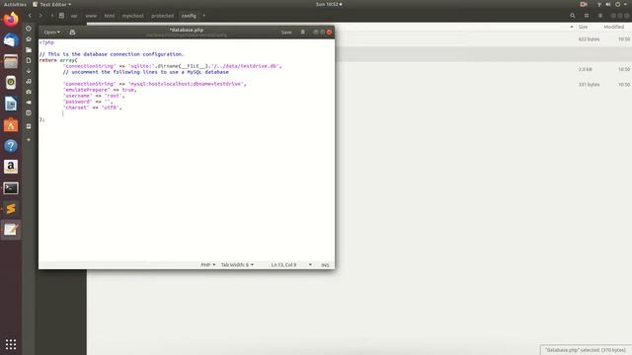The image size is (632, 355).
Task: Click the sqlite connectionString line
Action: coord(173,66)
